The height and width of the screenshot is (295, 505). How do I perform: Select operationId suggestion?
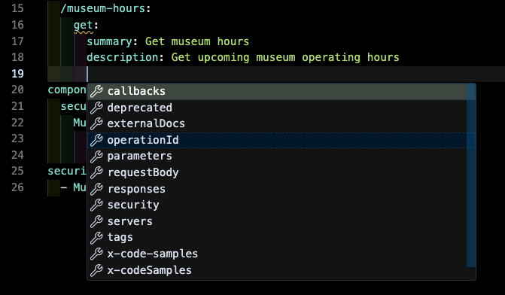pyautogui.click(x=277, y=140)
